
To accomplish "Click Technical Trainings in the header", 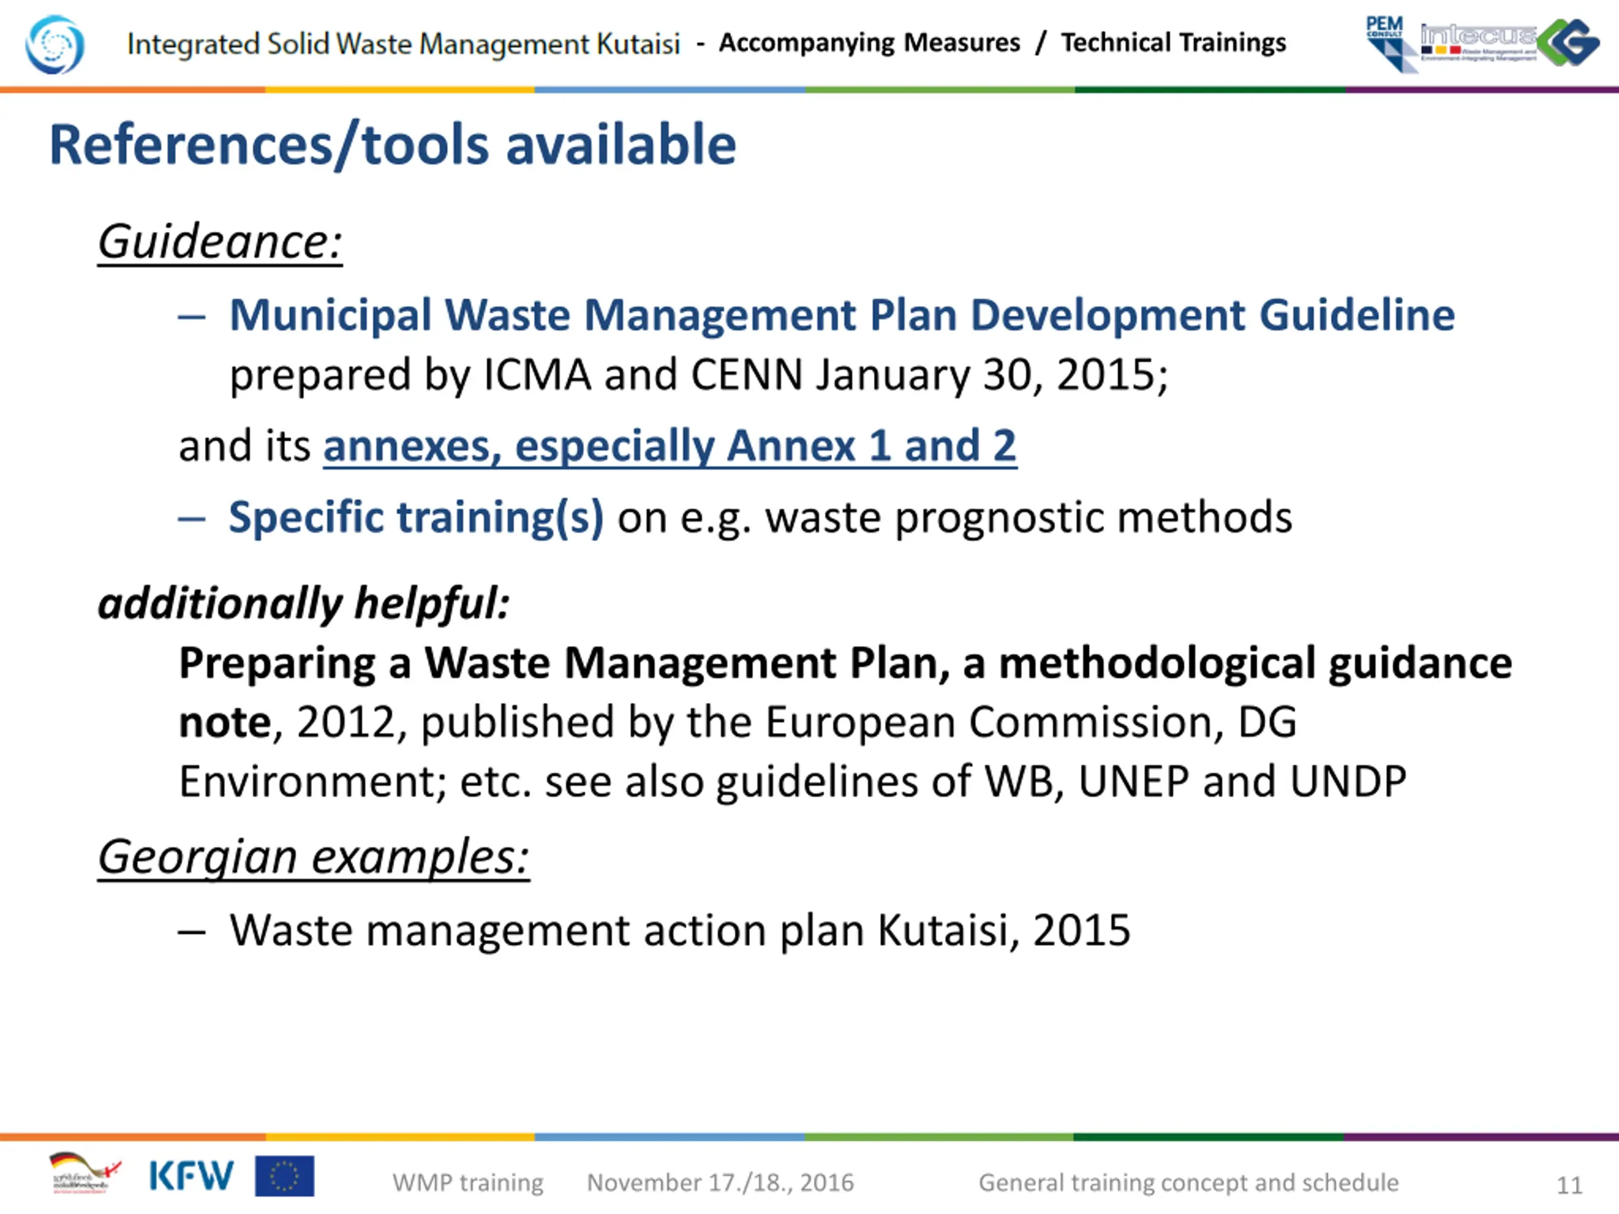I will tap(1173, 42).
